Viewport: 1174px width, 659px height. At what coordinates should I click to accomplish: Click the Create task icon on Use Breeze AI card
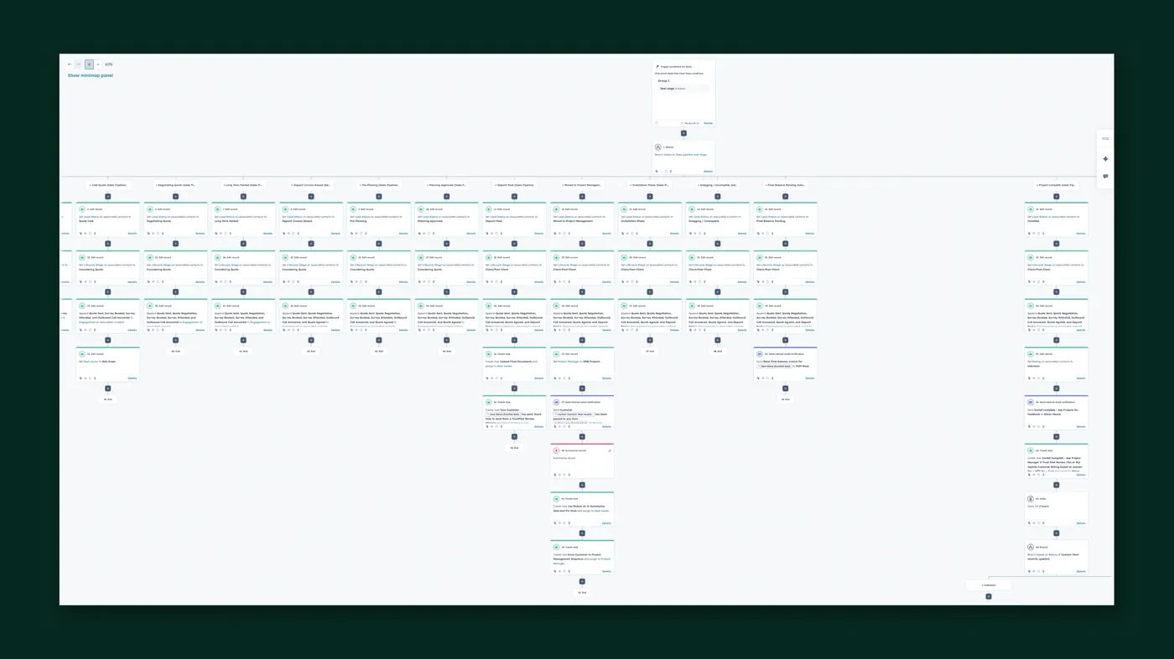556,499
